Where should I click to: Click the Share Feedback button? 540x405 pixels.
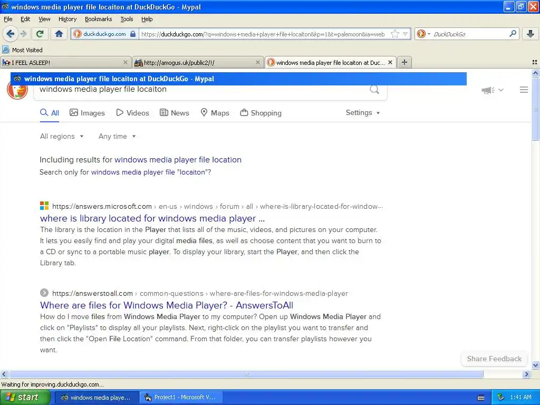click(494, 359)
